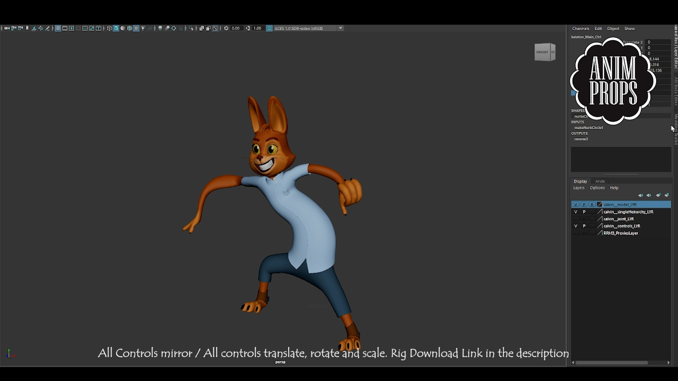The image size is (678, 381).
Task: Click the select camera icon
Action: point(6,28)
